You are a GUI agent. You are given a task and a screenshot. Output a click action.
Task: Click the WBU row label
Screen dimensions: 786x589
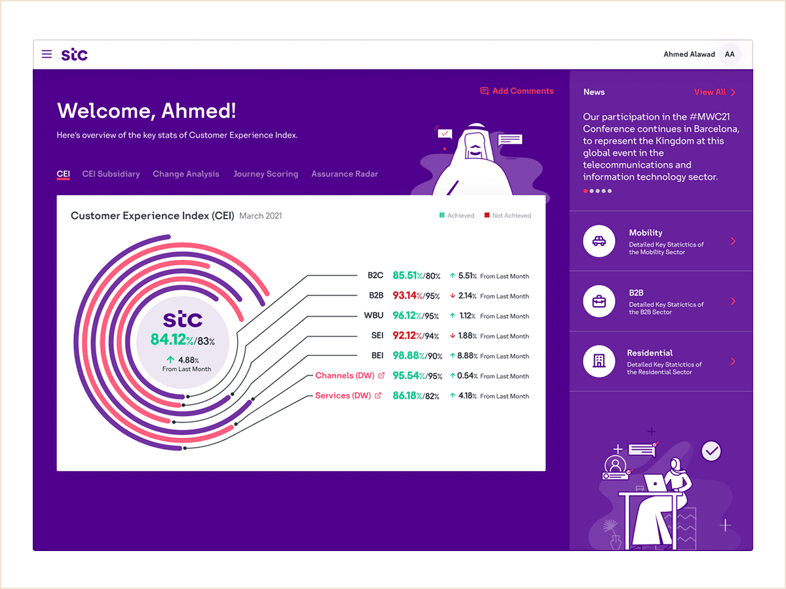(x=374, y=315)
